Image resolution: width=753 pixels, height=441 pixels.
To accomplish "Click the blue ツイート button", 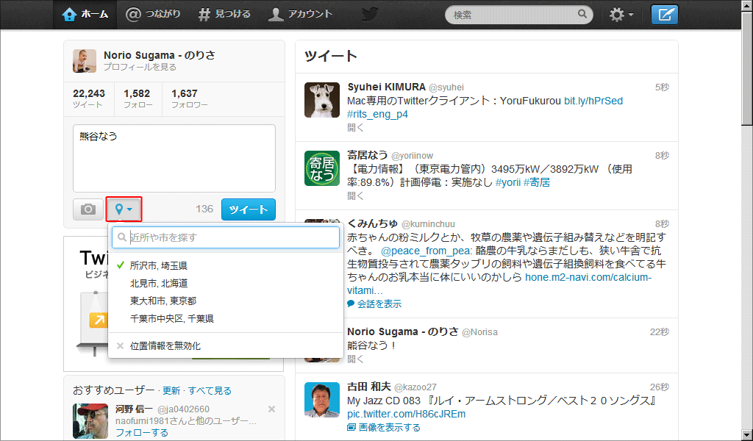I will pos(249,209).
